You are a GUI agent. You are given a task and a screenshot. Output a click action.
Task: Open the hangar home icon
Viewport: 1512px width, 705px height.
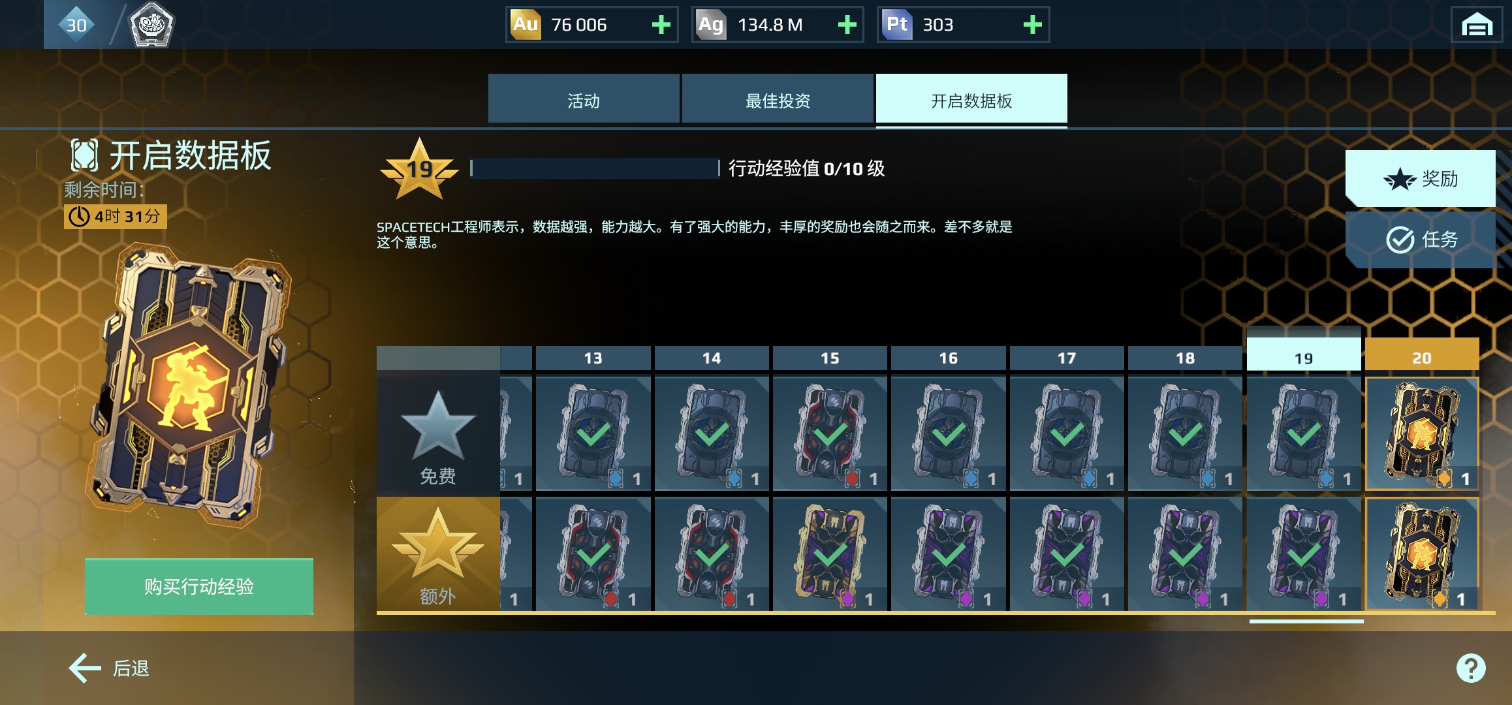[1476, 25]
